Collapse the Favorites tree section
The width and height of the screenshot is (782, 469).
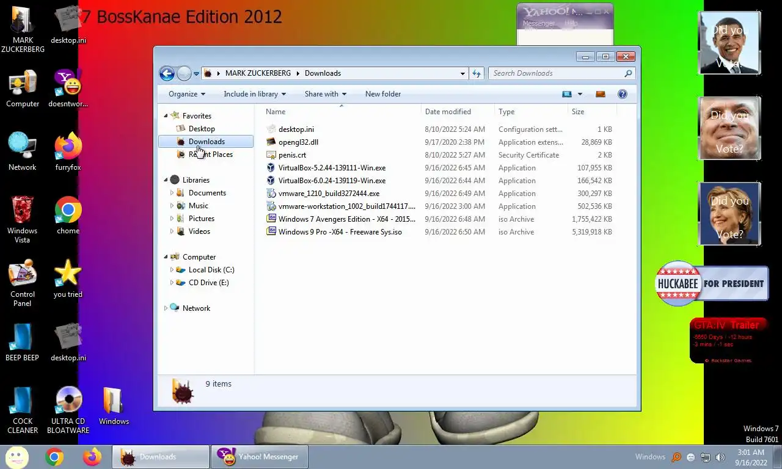point(166,116)
